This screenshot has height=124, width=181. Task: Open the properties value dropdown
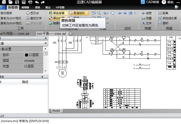tap(46, 43)
